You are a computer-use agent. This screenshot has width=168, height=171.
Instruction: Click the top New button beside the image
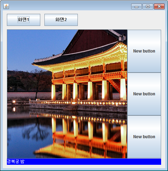[144, 51]
